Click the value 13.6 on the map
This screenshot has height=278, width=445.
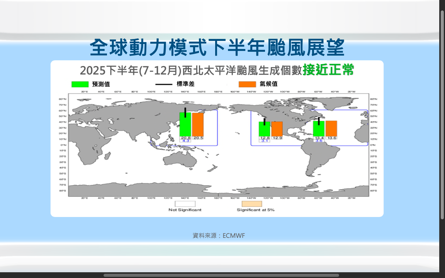coord(331,138)
